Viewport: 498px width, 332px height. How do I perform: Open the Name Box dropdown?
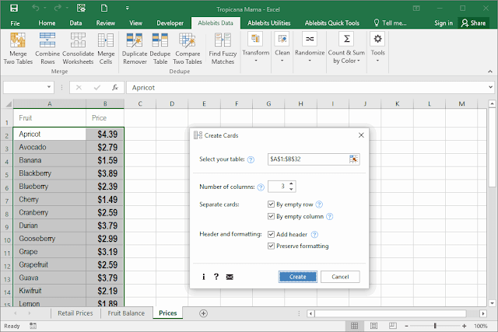click(x=49, y=87)
